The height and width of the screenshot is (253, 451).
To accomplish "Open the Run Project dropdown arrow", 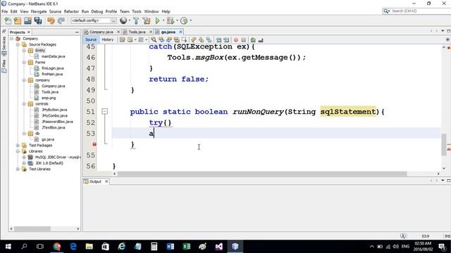I will pos(163,20).
